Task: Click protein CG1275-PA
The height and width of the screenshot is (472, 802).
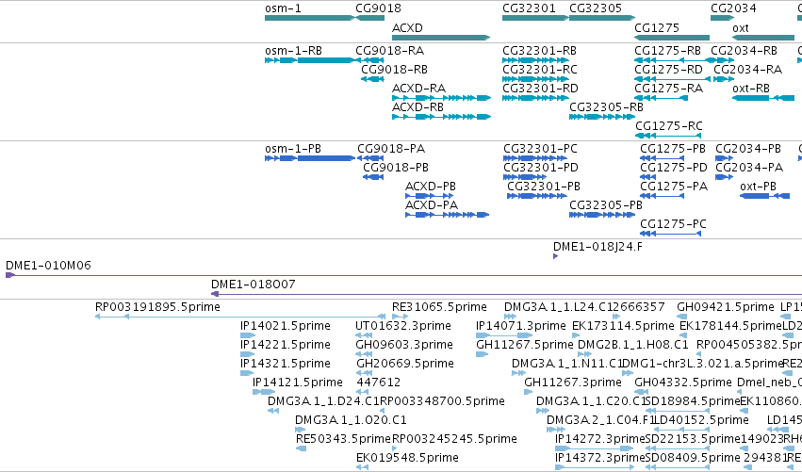Action: (x=662, y=196)
